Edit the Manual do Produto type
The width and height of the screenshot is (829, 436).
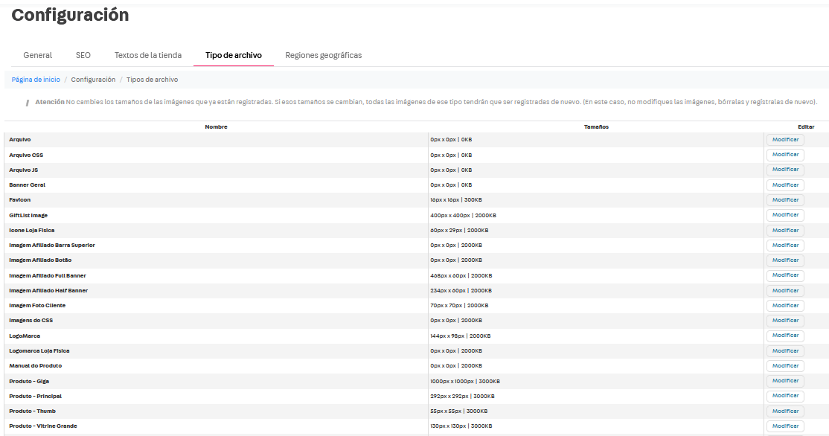pyautogui.click(x=785, y=366)
